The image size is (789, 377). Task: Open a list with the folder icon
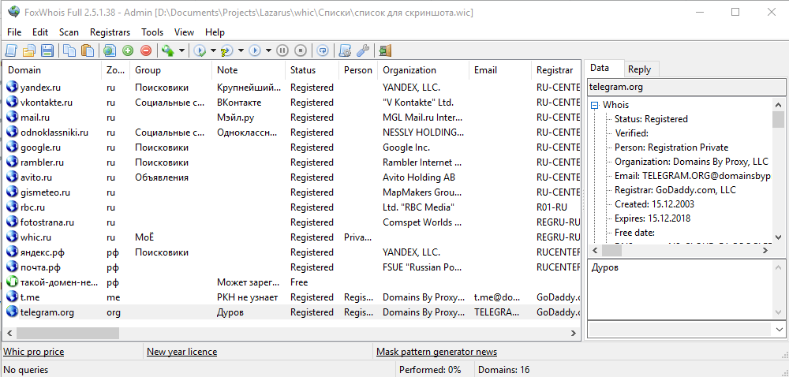tap(29, 50)
